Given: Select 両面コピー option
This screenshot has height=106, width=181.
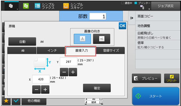Looking at the screenshot, I should [158, 16].
